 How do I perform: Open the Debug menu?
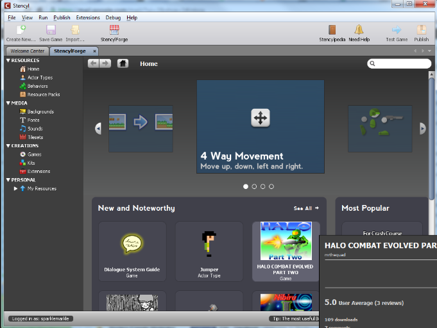pos(113,17)
